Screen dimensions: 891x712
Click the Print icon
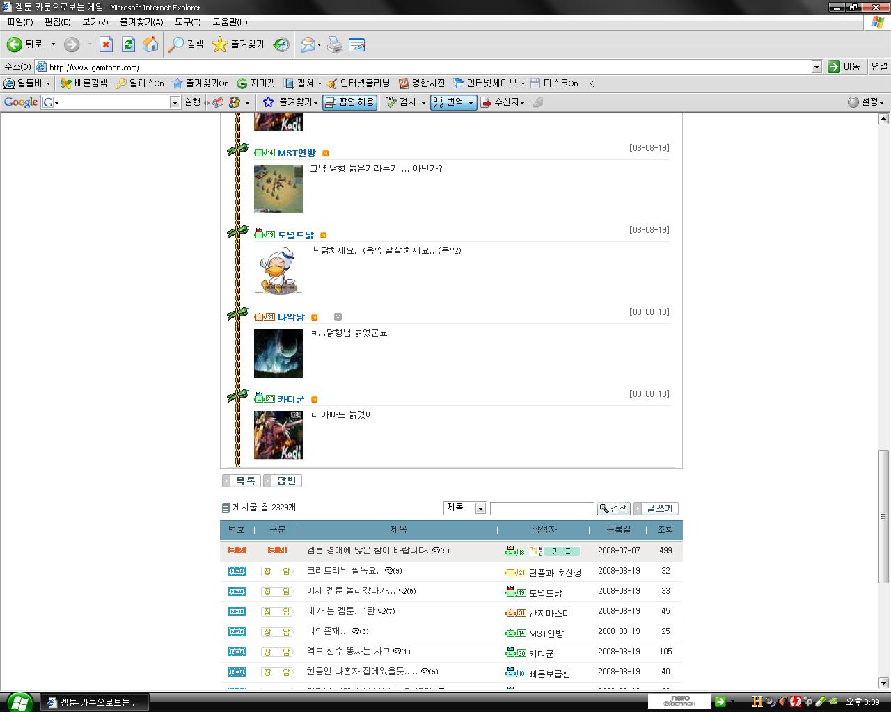[335, 44]
